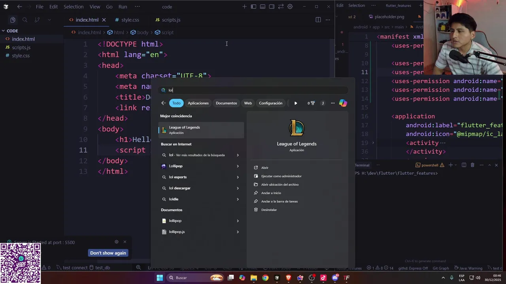The image size is (506, 284).
Task: Click Abrir action for League of Legends
Action: [x=265, y=168]
